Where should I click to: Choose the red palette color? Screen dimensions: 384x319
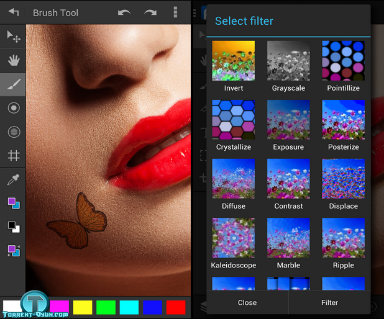click(176, 307)
